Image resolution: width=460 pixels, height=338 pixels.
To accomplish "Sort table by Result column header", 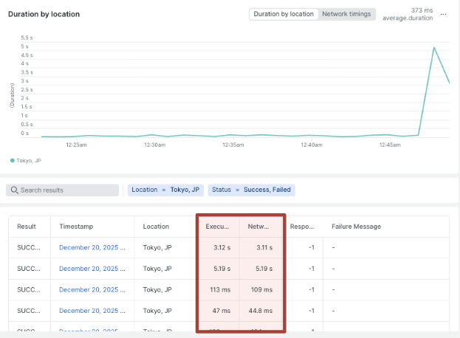I will (28, 227).
